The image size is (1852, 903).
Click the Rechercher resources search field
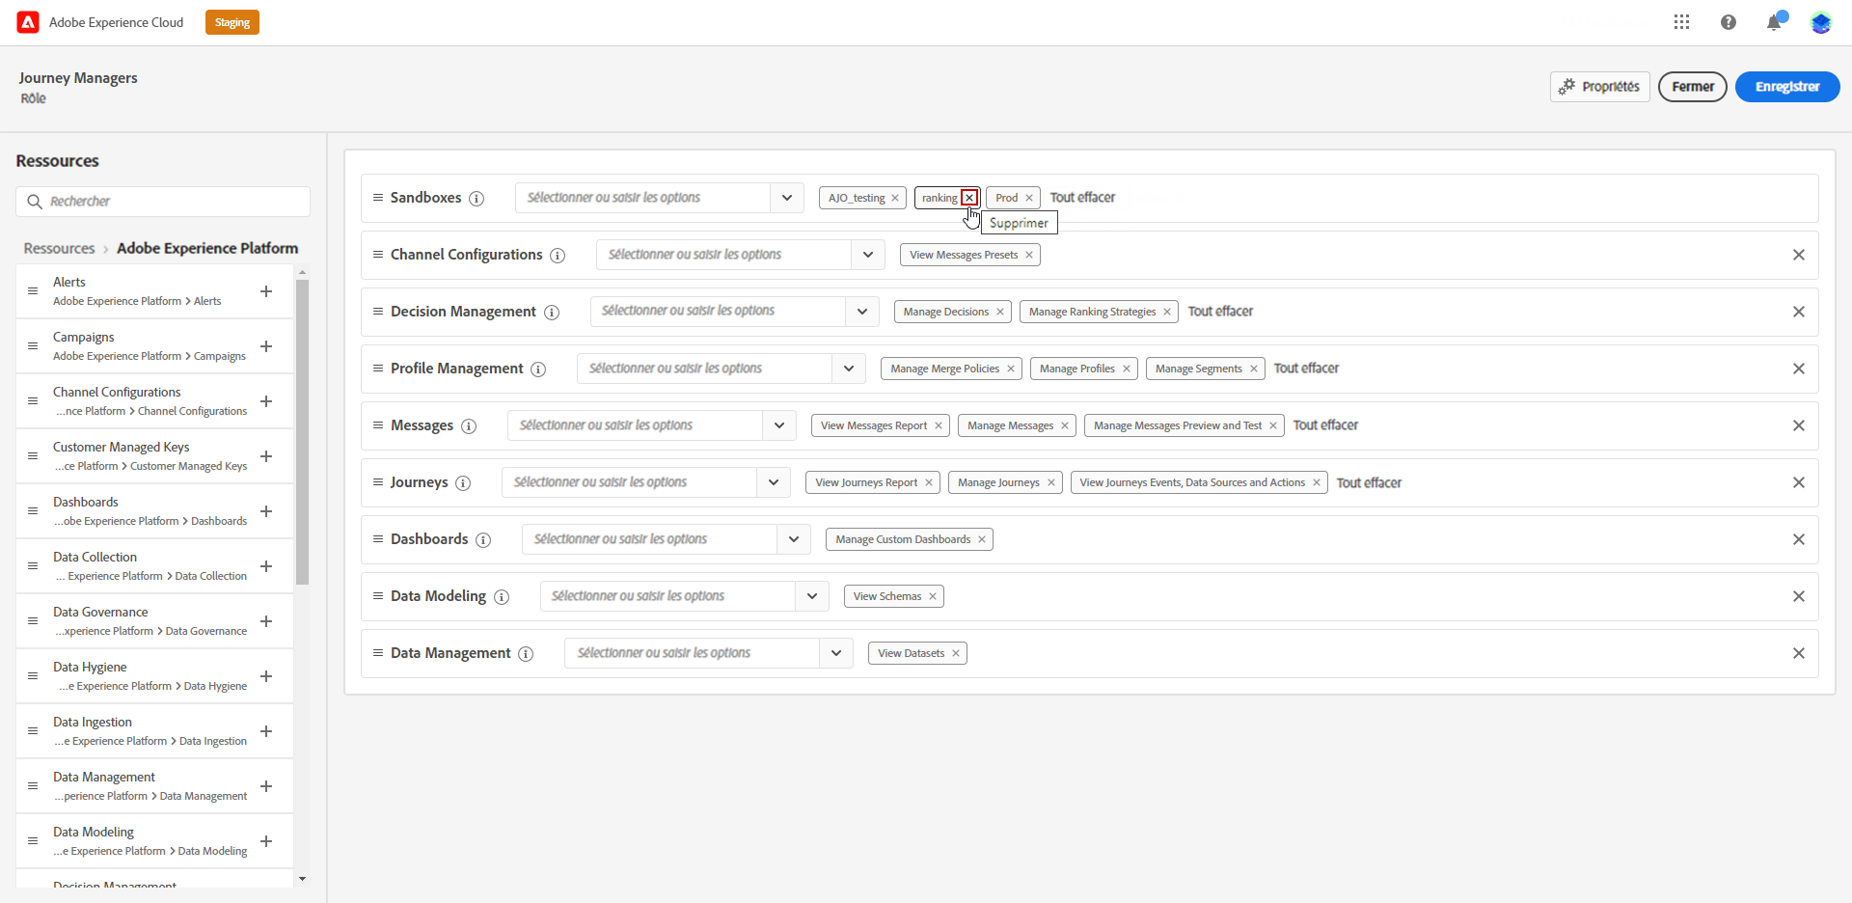coord(163,202)
